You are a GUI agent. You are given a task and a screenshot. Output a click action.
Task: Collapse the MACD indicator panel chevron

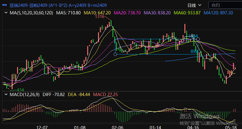(x=6, y=95)
